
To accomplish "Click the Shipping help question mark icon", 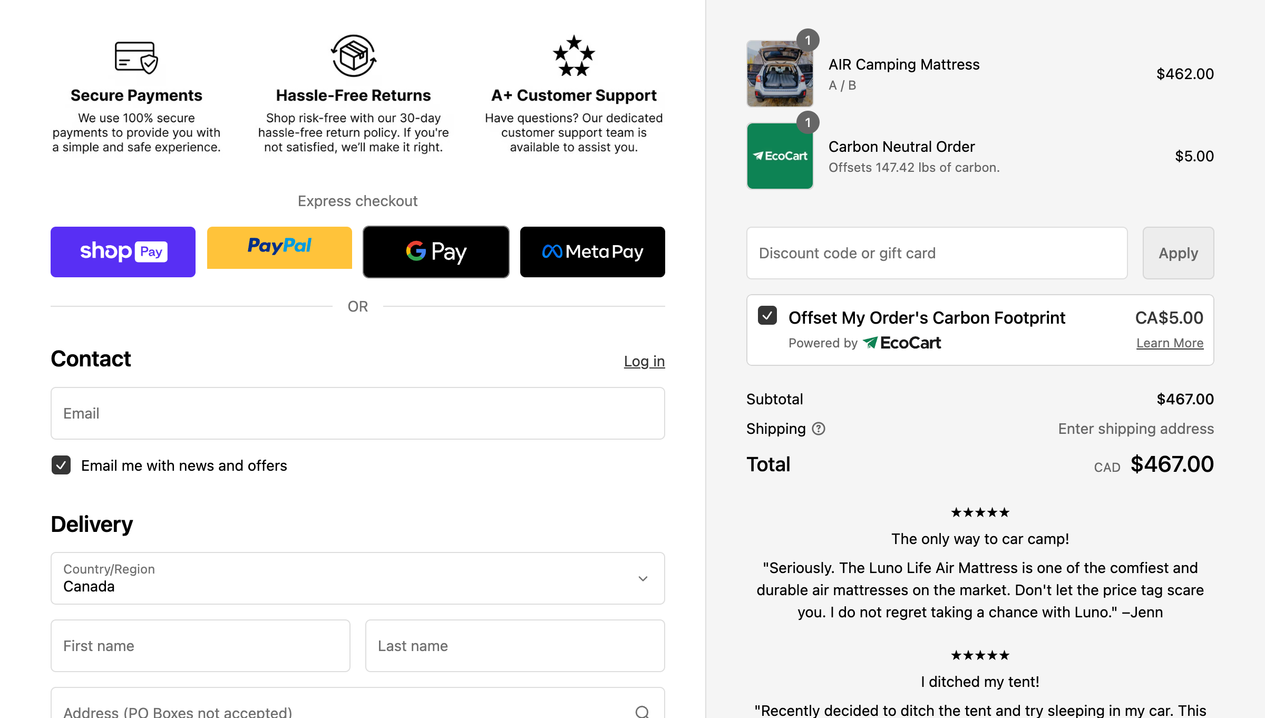I will (x=819, y=429).
